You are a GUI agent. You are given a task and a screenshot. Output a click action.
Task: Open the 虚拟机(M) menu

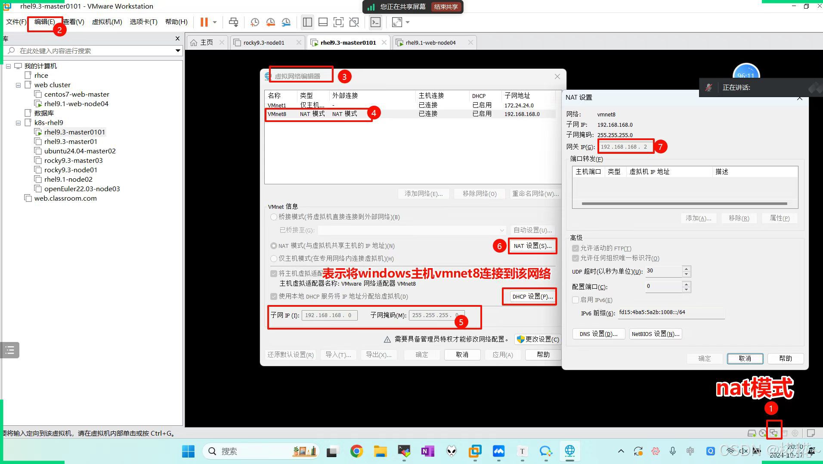click(107, 21)
